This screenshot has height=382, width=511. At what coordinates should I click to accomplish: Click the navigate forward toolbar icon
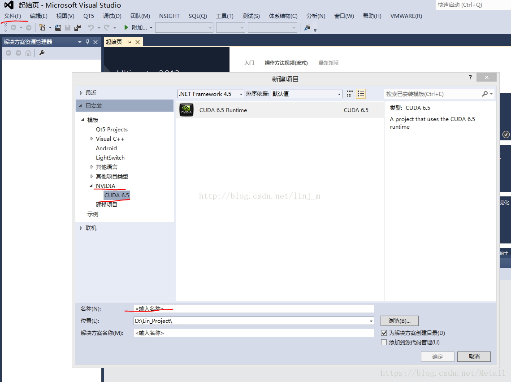click(x=29, y=28)
